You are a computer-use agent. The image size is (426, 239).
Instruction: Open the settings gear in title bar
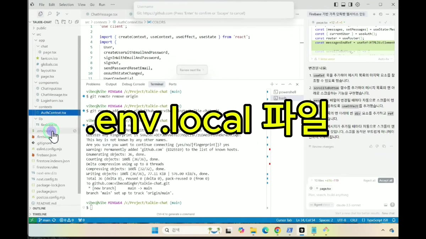point(357,5)
